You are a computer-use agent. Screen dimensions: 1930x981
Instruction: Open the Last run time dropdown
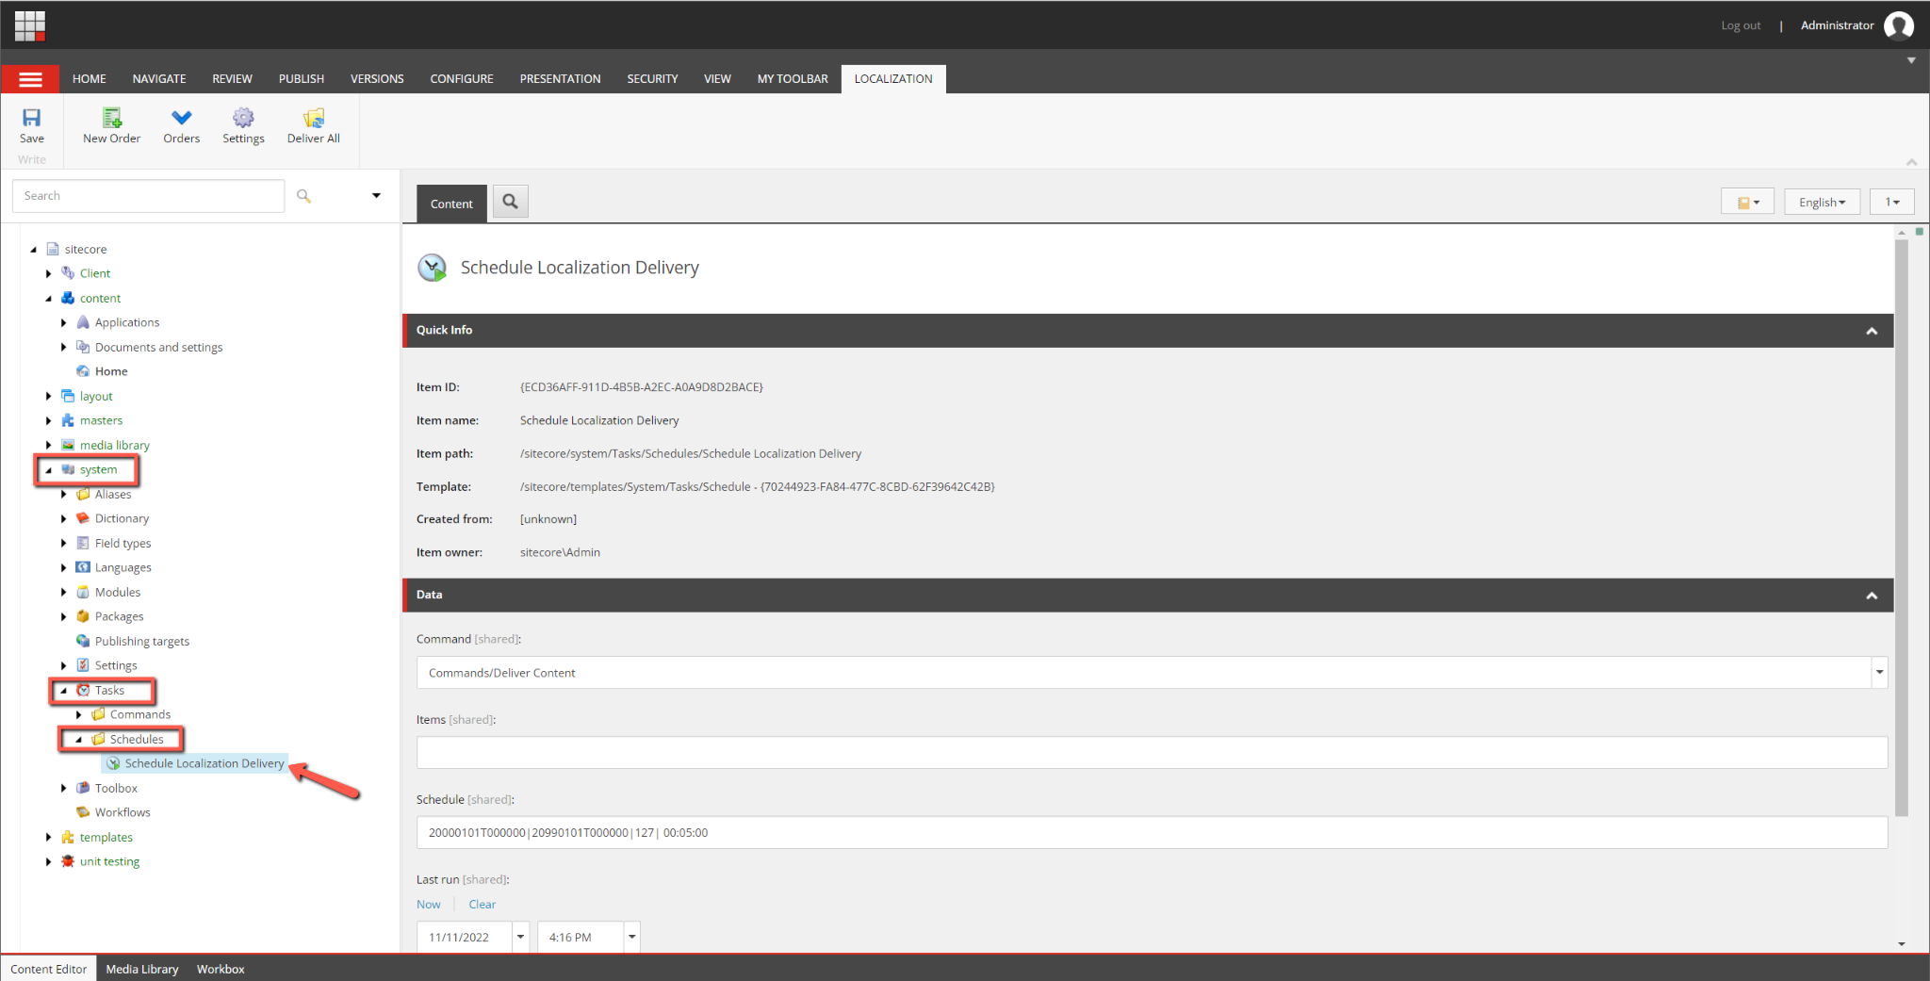pyautogui.click(x=631, y=937)
